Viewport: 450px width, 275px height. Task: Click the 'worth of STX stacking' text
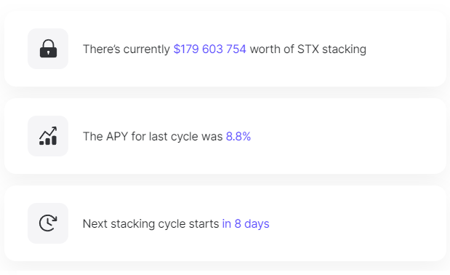(x=308, y=49)
